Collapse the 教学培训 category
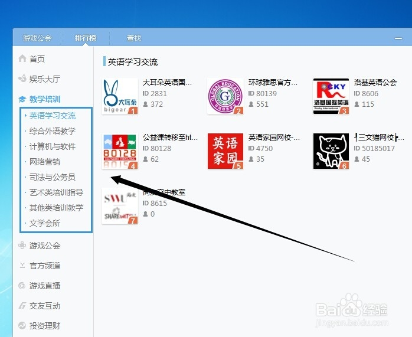This screenshot has height=337, width=412. tap(45, 99)
